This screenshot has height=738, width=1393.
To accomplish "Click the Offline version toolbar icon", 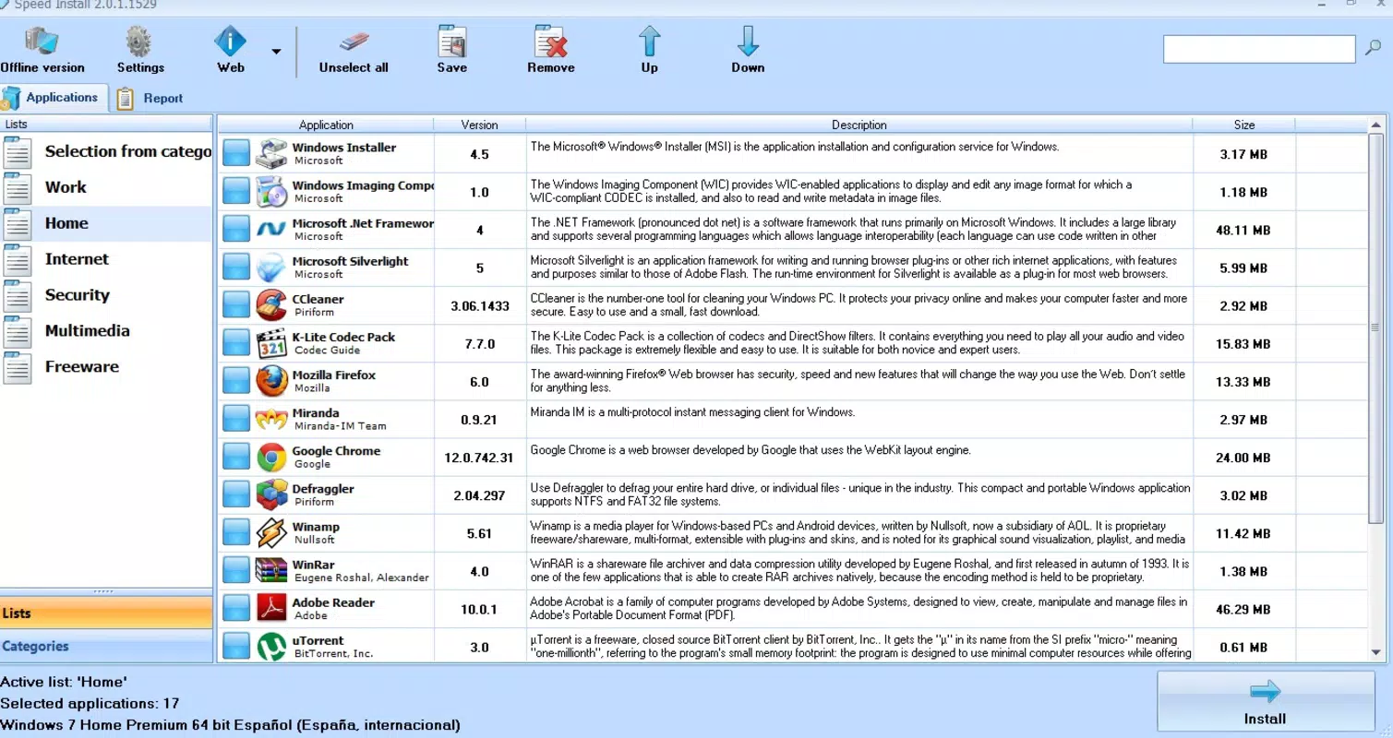I will pos(42,42).
